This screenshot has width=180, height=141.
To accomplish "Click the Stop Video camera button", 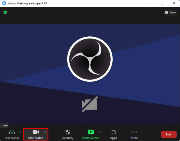I will 35,134.
